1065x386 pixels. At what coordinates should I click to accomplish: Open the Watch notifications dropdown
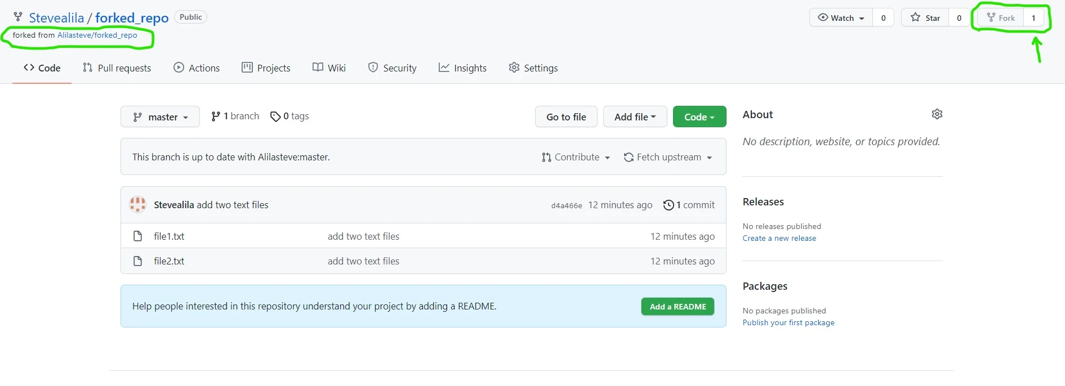[841, 18]
